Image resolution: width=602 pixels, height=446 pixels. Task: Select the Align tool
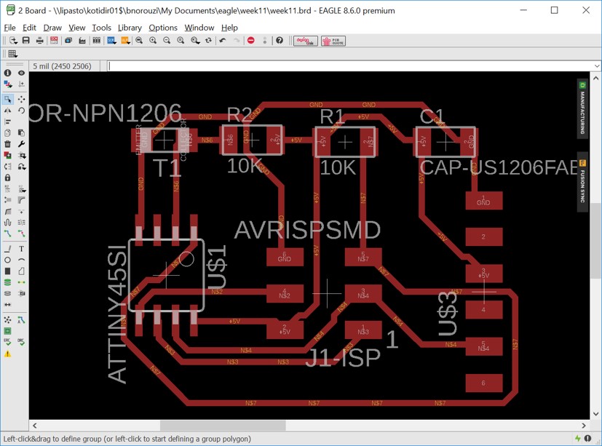8,122
